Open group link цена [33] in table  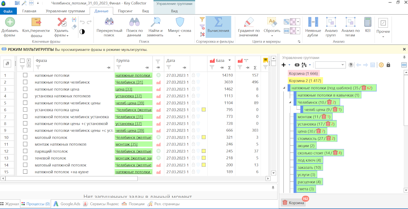tap(124, 89)
